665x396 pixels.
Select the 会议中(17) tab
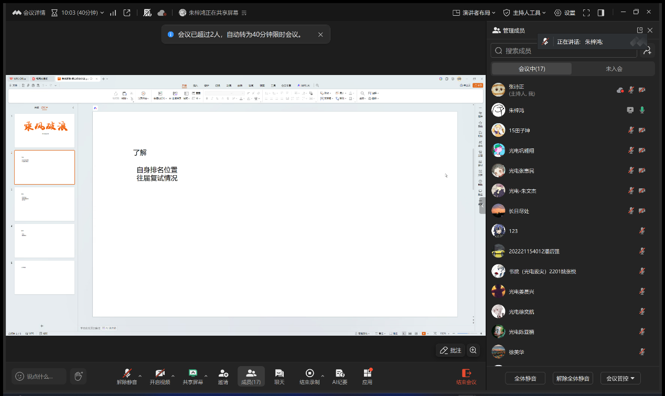[532, 69]
